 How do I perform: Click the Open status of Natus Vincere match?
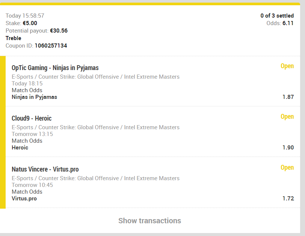click(287, 167)
